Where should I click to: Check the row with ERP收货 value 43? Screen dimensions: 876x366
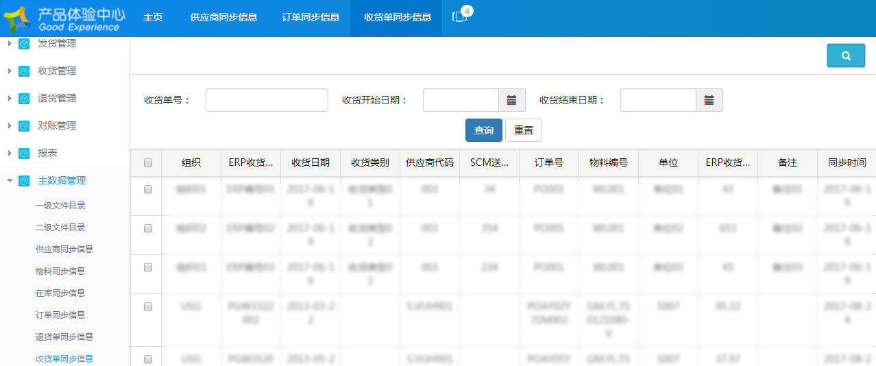click(x=148, y=190)
